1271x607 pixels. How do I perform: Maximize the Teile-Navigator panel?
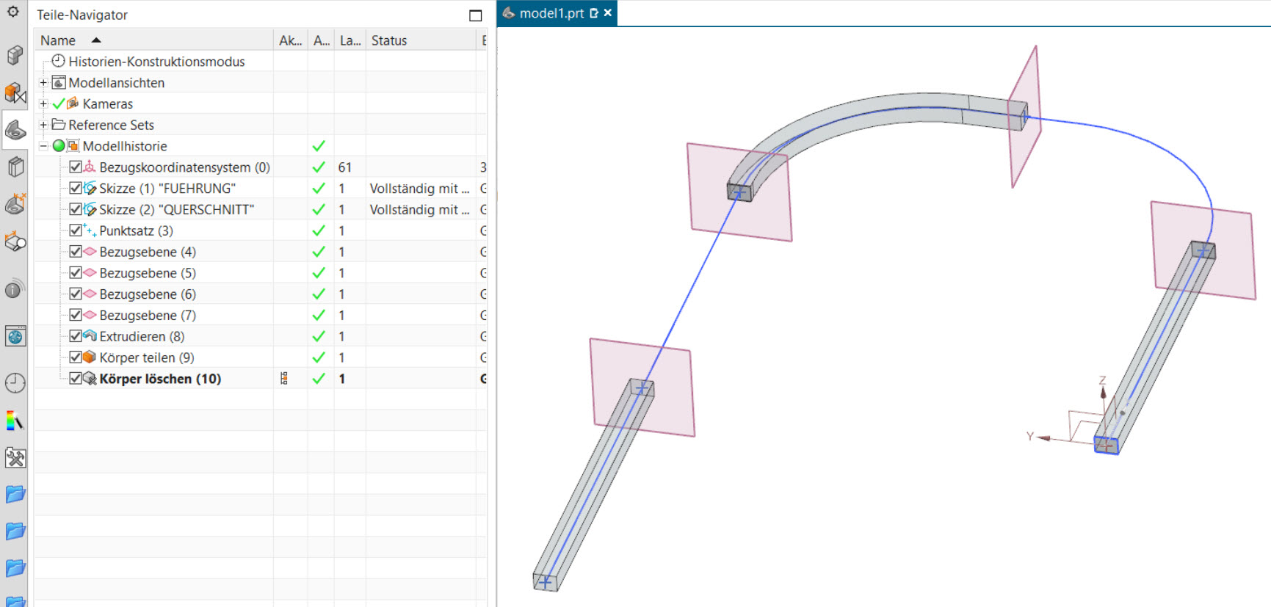click(x=476, y=15)
